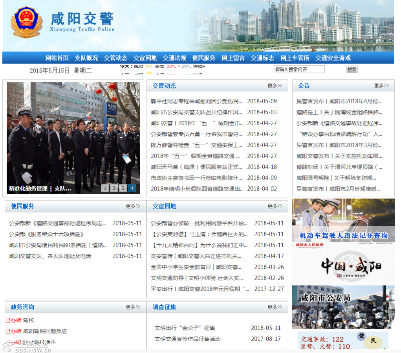
Task: Open the carousel photo of police officers
Action: (73, 138)
